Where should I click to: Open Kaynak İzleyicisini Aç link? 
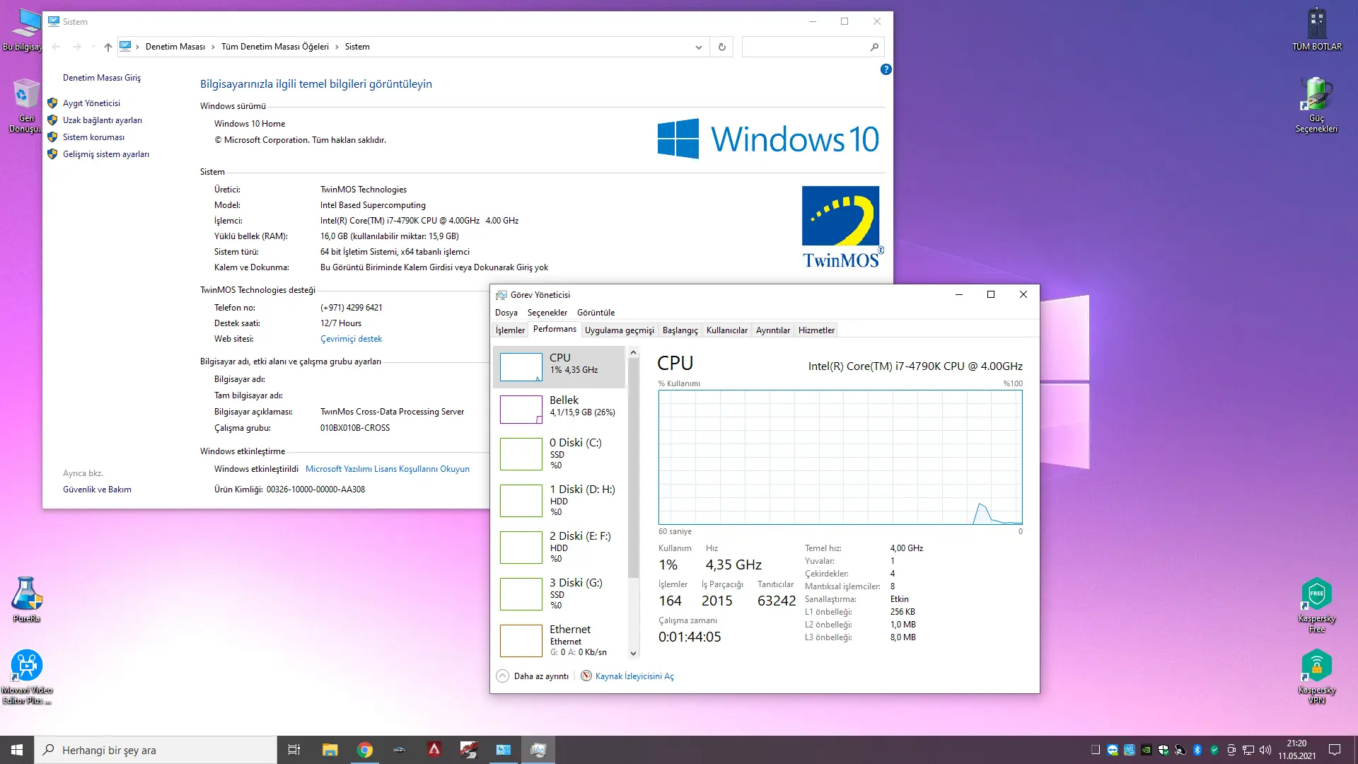[634, 676]
